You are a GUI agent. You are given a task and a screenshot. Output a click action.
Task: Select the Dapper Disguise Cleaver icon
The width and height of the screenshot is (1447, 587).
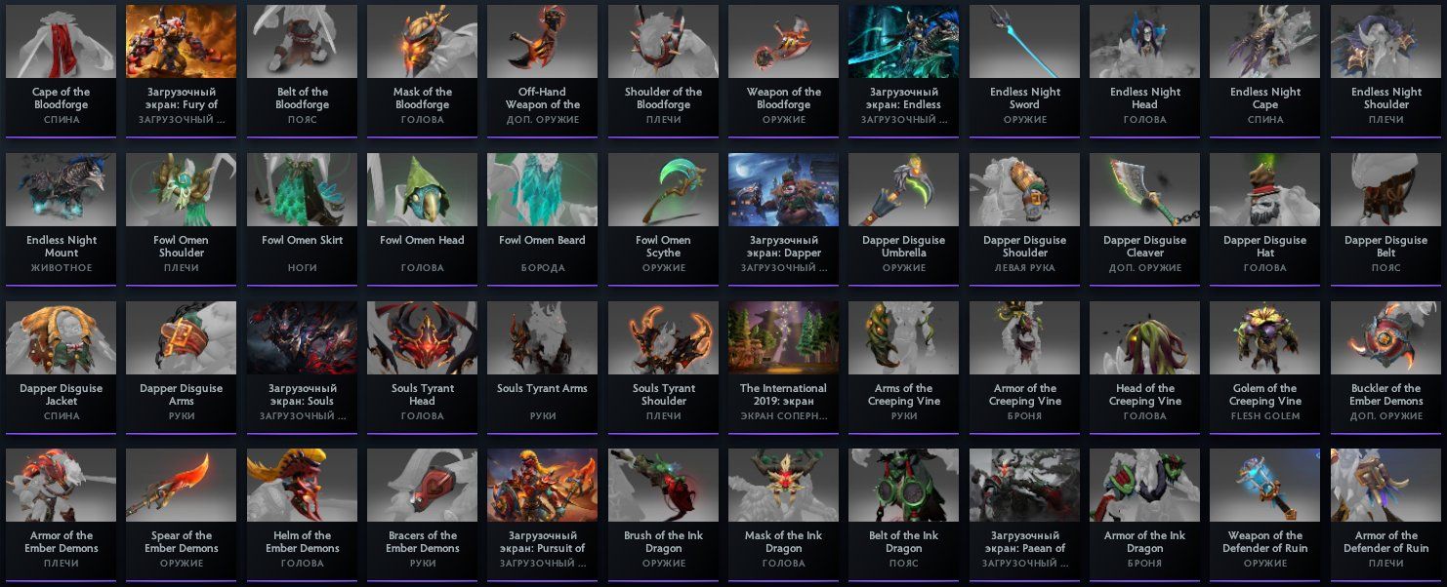(1144, 218)
